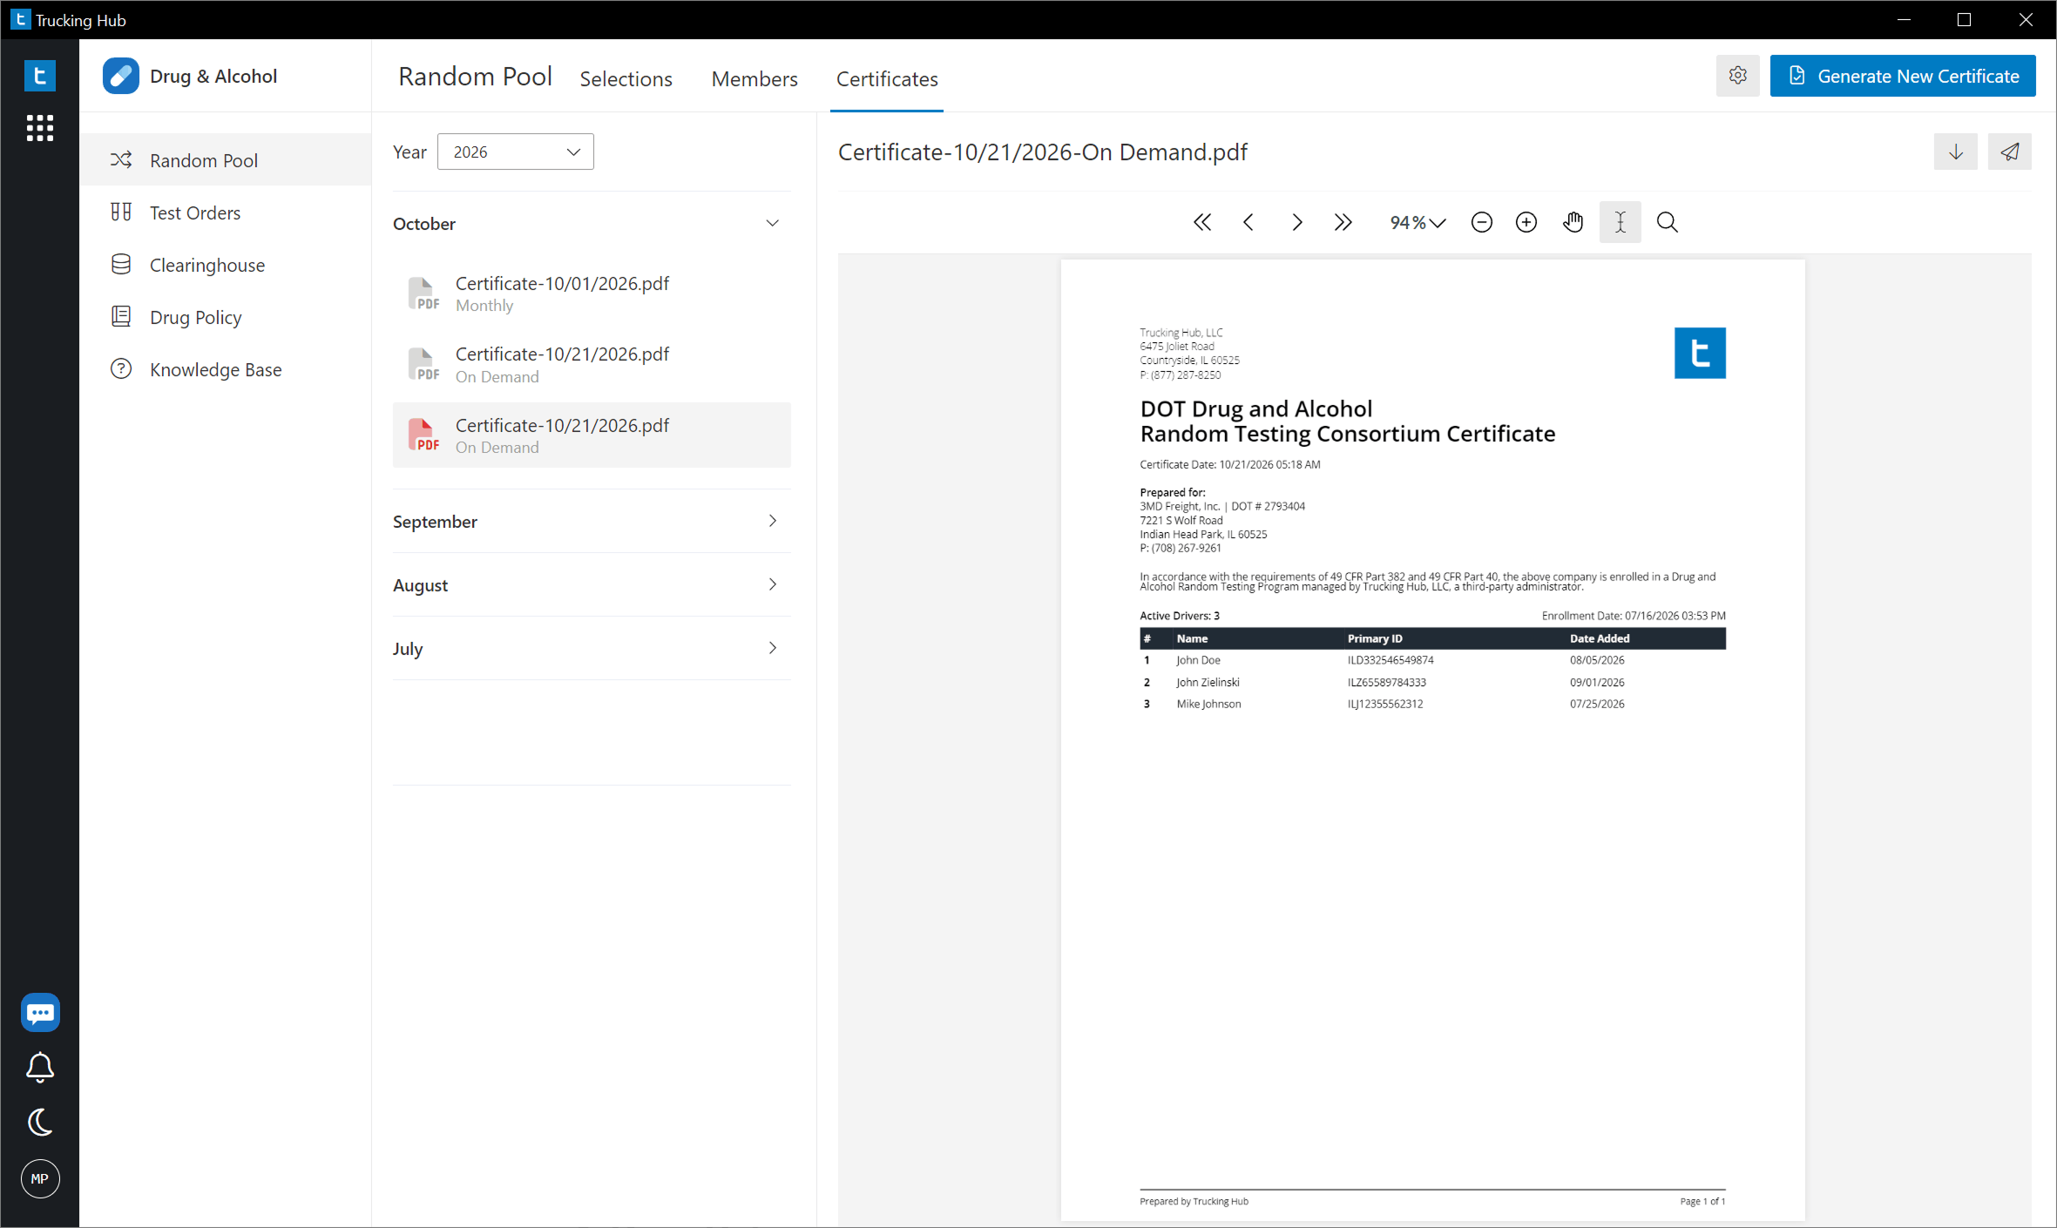Expand the August section
2057x1228 pixels.
(592, 584)
